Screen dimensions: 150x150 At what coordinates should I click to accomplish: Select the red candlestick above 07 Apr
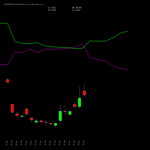pyautogui.click(x=7, y=81)
